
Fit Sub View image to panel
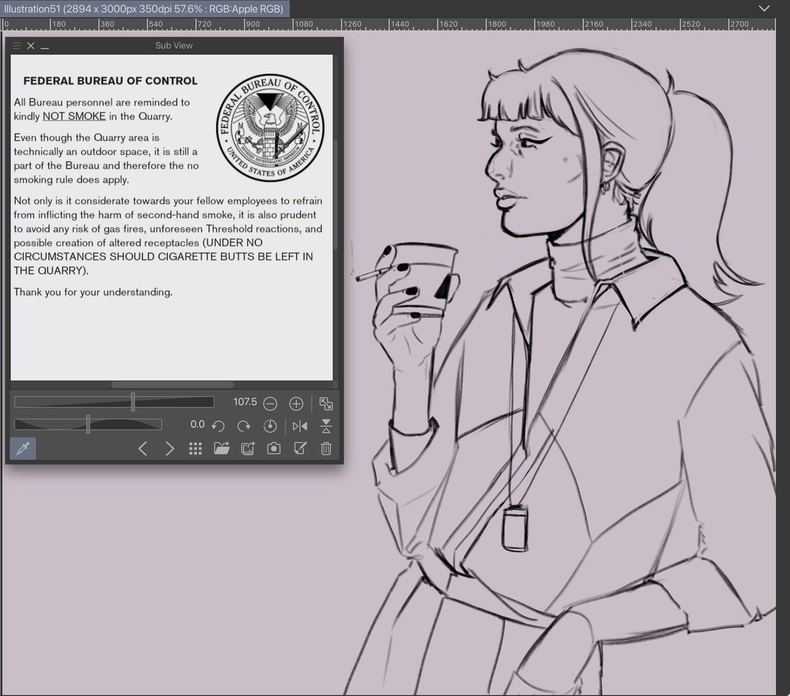pos(326,404)
